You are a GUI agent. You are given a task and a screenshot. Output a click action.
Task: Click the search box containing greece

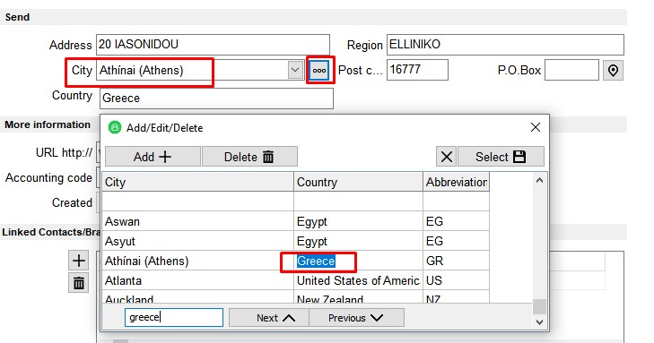coord(174,317)
